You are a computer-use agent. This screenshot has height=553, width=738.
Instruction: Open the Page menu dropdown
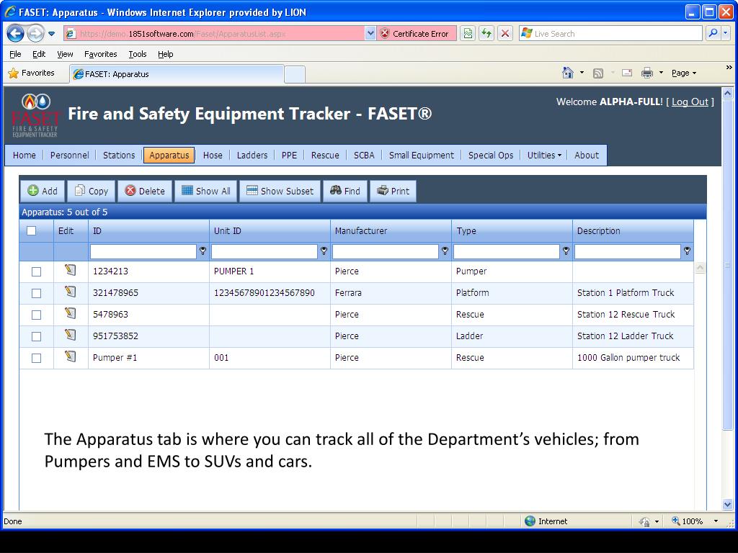684,73
